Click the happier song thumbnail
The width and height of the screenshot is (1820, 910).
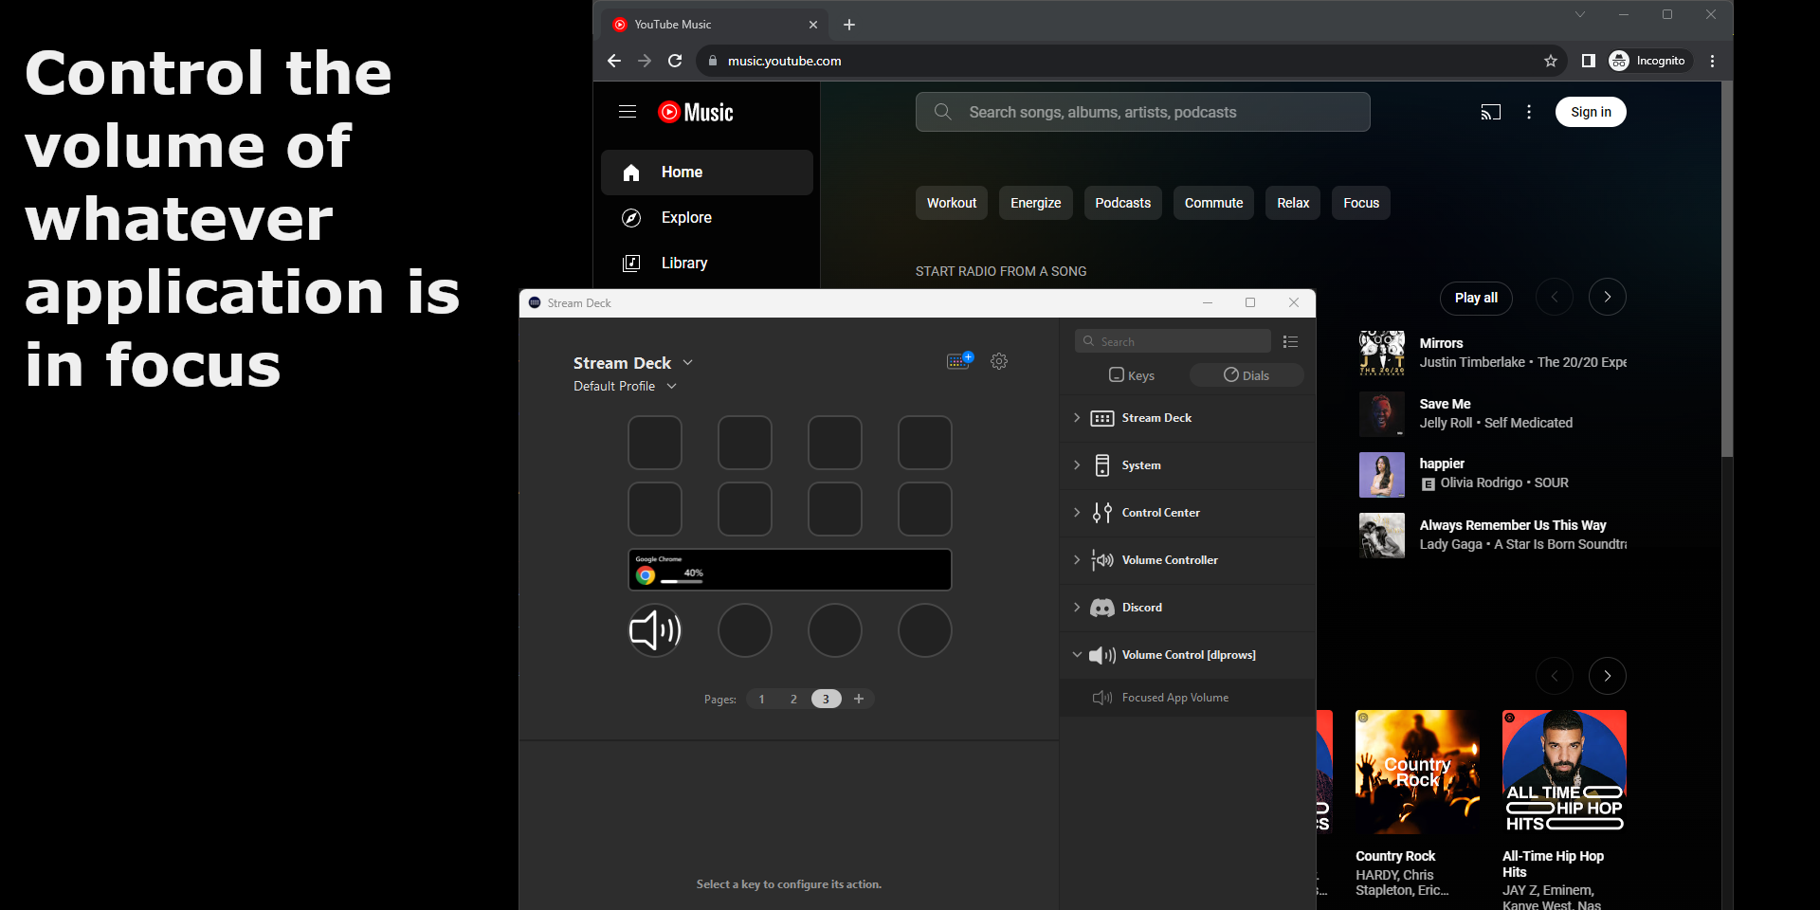click(x=1382, y=474)
